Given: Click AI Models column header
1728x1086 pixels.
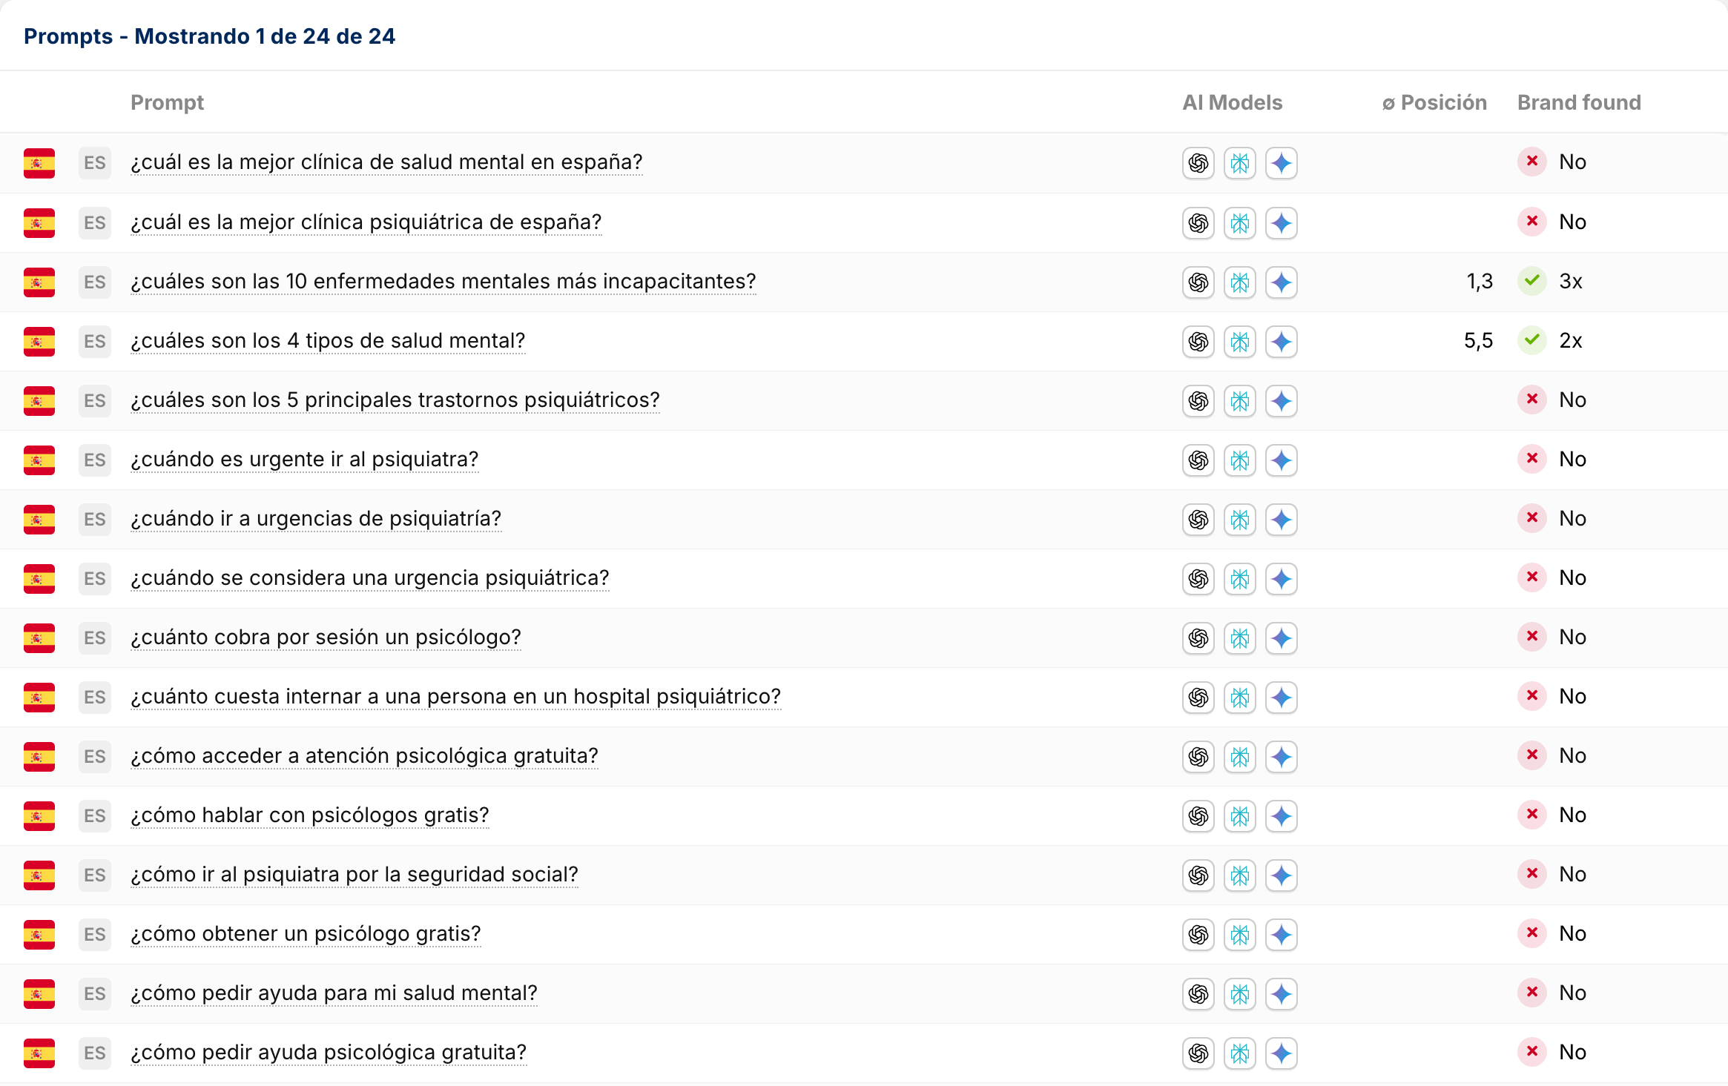Looking at the screenshot, I should click(x=1232, y=102).
